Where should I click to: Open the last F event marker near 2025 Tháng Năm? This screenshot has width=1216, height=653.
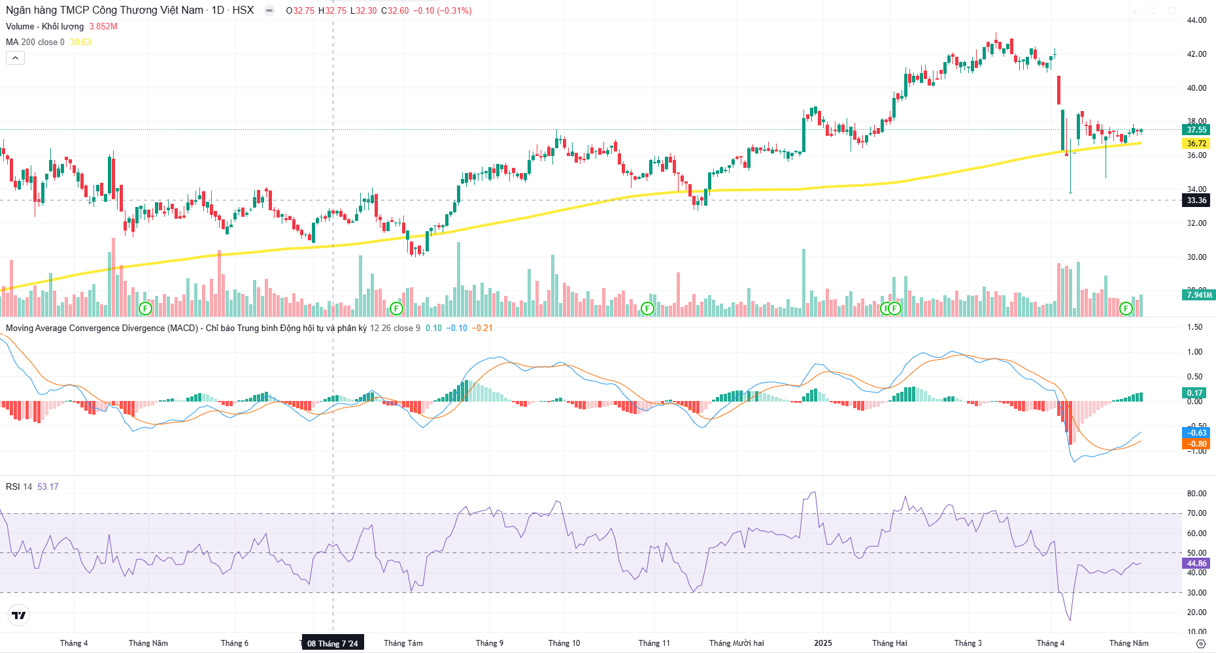1126,308
